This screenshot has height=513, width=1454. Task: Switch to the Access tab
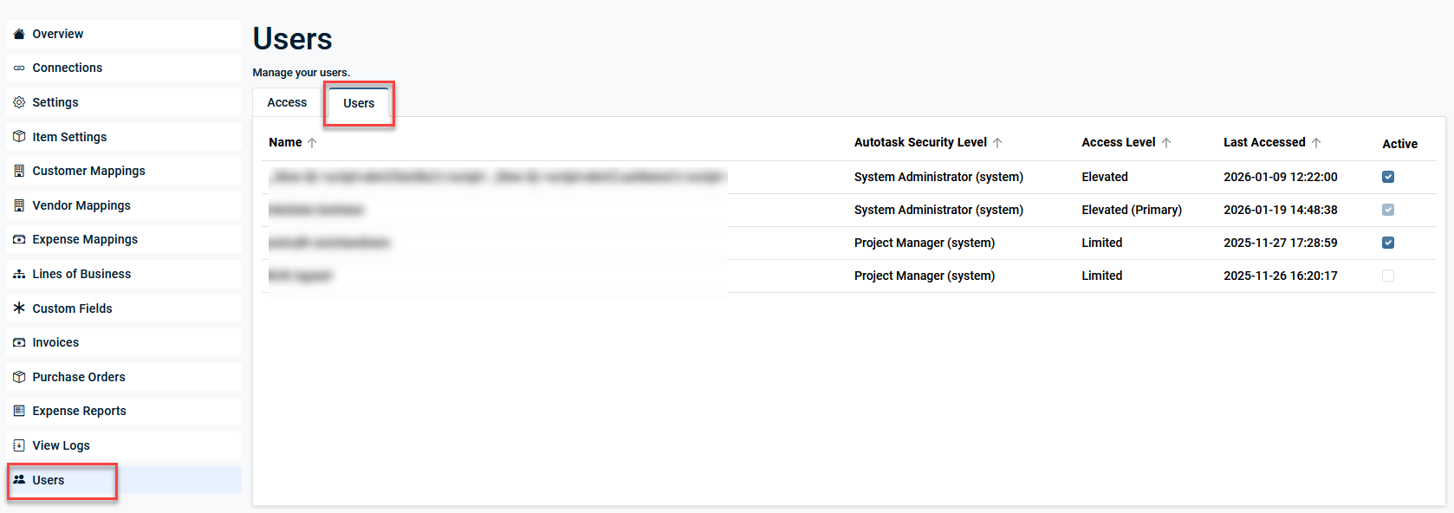[287, 102]
